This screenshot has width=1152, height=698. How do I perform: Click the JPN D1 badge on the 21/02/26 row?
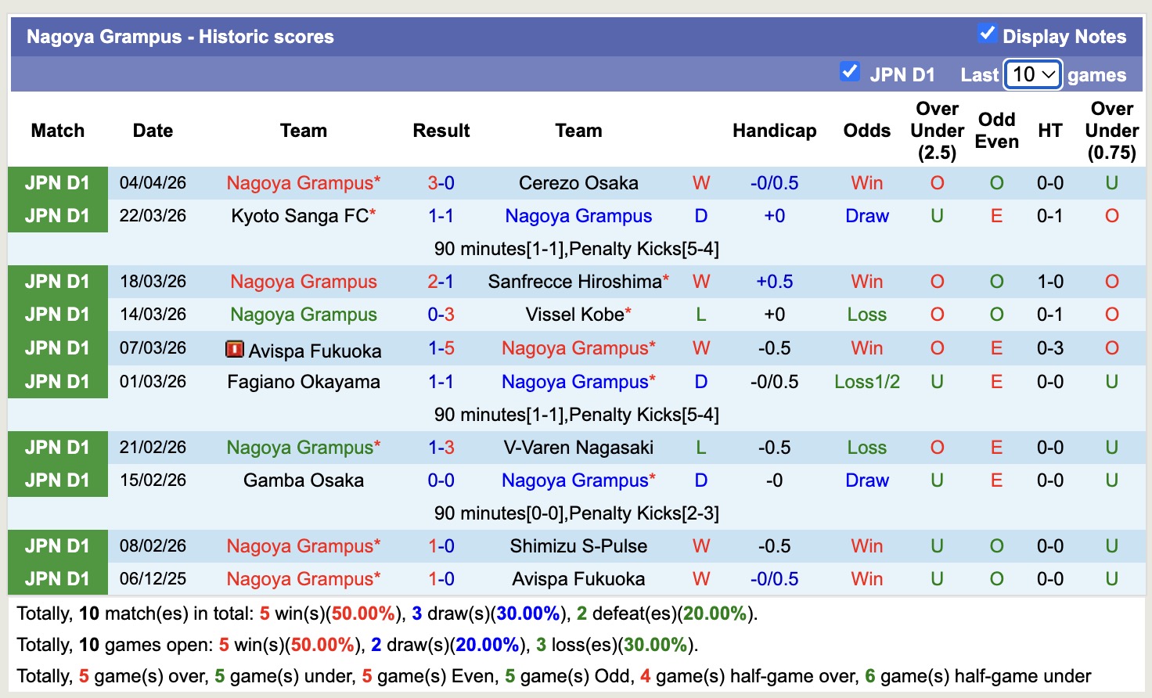(x=57, y=447)
